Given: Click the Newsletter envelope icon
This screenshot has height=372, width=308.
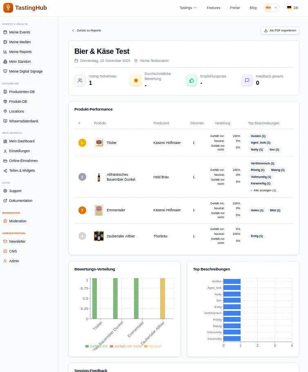Looking at the screenshot, I should (5, 241).
